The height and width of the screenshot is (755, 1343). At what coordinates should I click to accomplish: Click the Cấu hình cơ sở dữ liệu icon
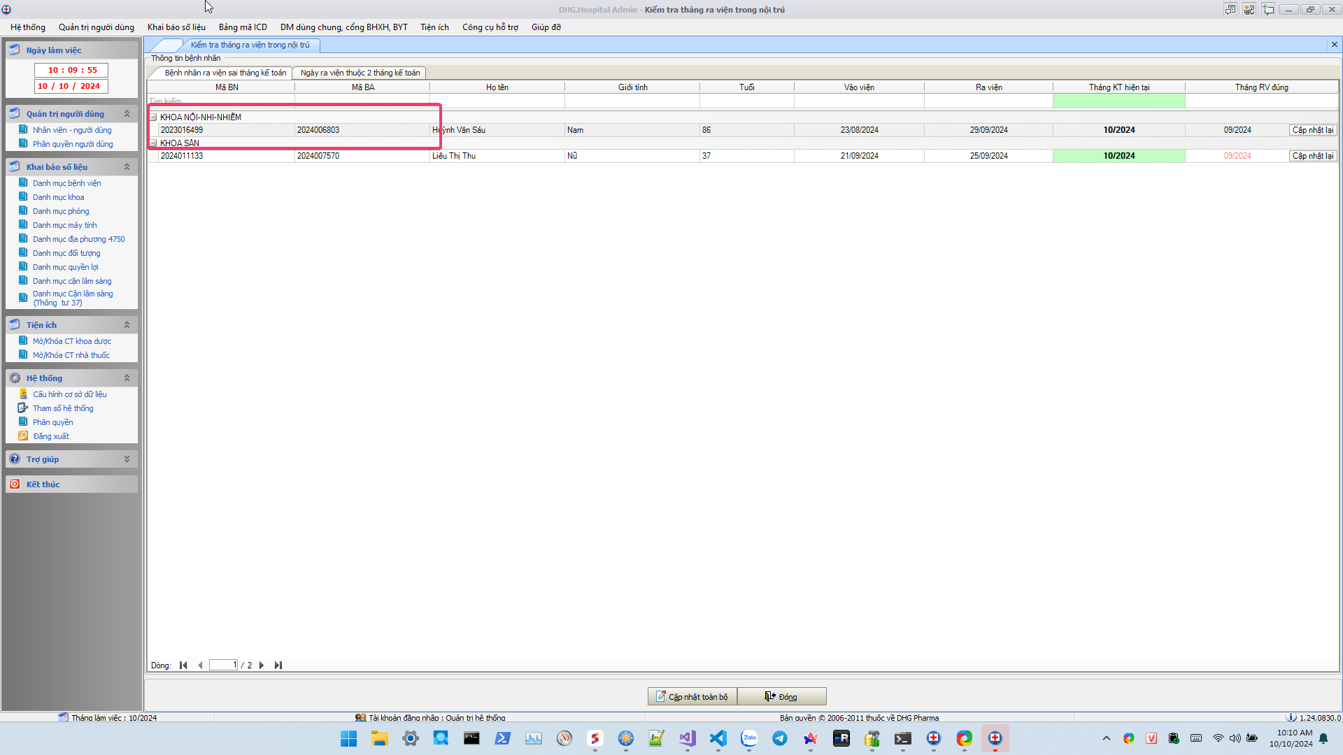[23, 394]
